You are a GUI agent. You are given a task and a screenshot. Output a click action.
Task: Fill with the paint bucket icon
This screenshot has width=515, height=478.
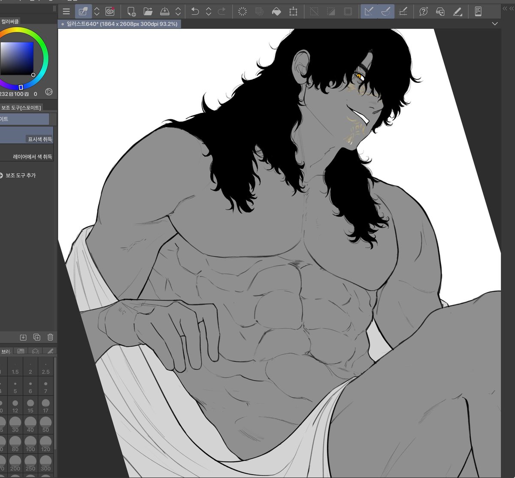tap(276, 12)
